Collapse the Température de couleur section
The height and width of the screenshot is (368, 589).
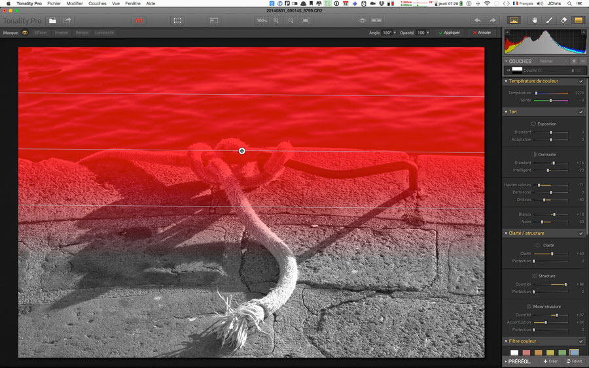506,81
